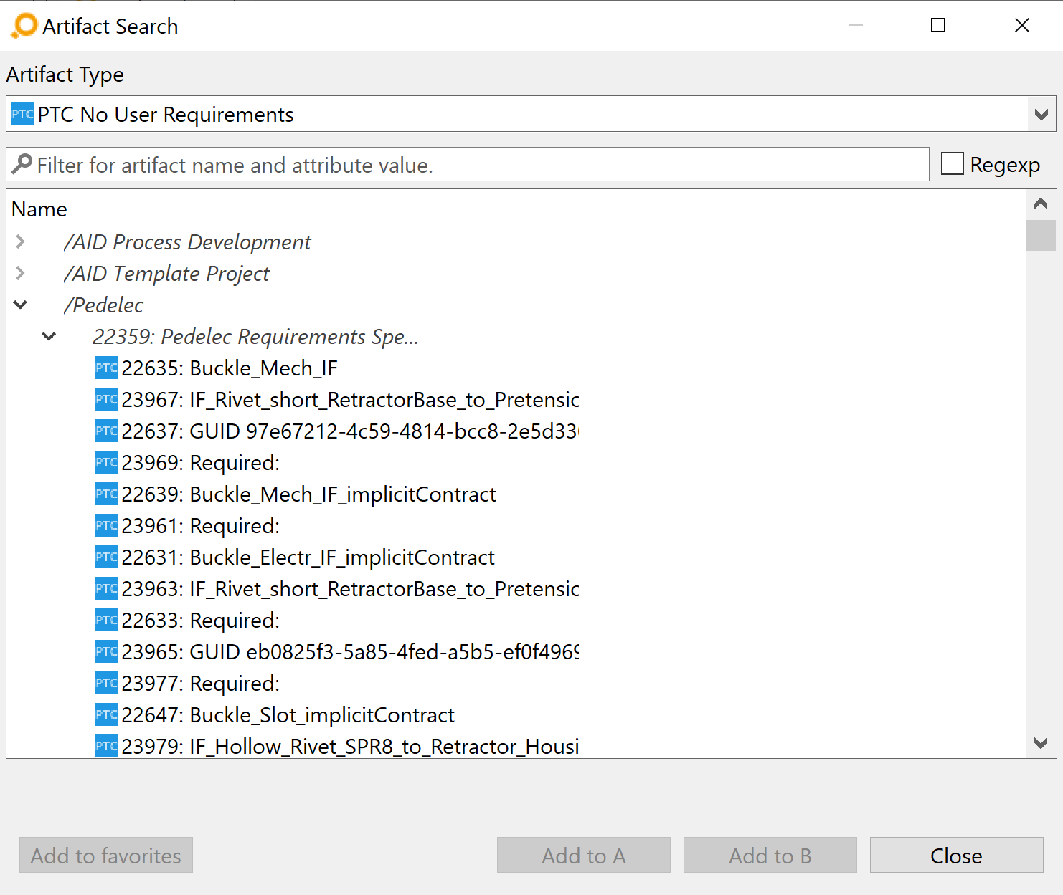
Task: Click PTC icon of 22631 Buckle_Electr_IF_implicitContract
Action: [x=107, y=557]
